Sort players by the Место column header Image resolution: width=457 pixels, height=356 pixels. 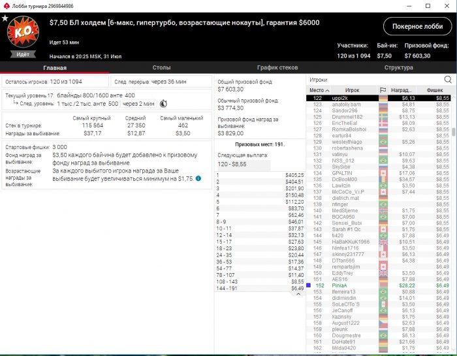(319, 90)
